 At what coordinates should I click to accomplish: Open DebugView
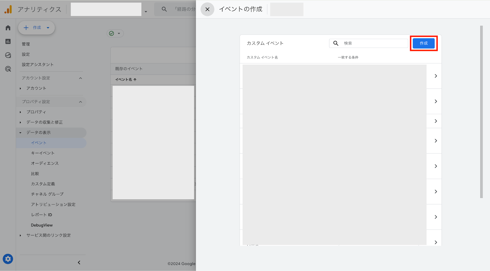42,225
